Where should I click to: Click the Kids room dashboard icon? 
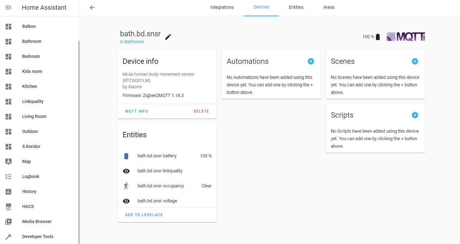coord(8,71)
